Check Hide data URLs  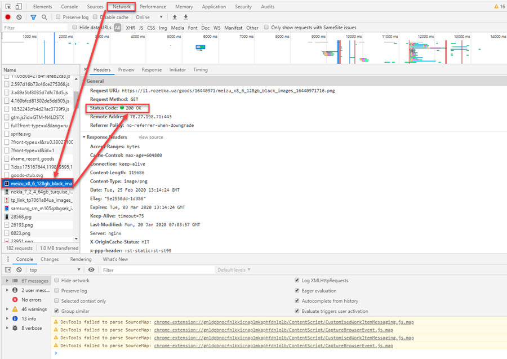[x=75, y=28]
